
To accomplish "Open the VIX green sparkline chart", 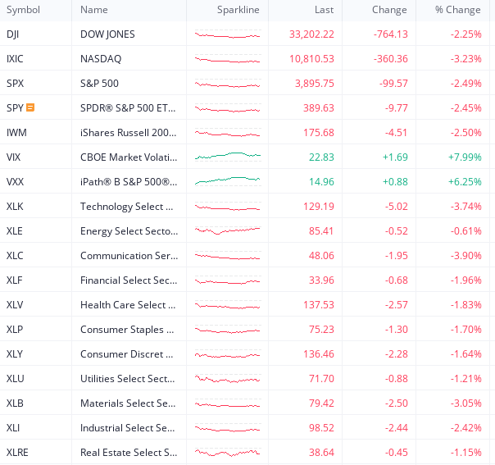I will coord(228,157).
